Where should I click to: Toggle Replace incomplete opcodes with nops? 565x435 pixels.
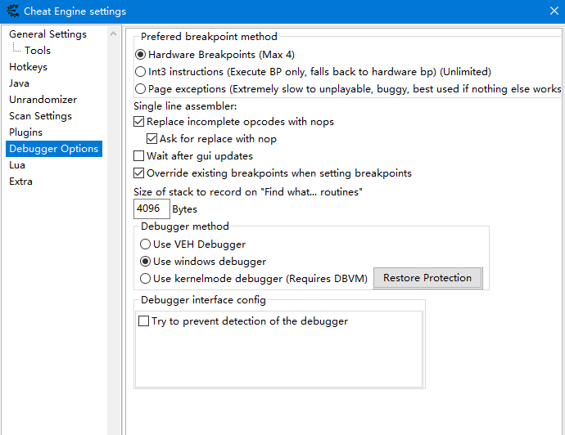[x=138, y=122]
